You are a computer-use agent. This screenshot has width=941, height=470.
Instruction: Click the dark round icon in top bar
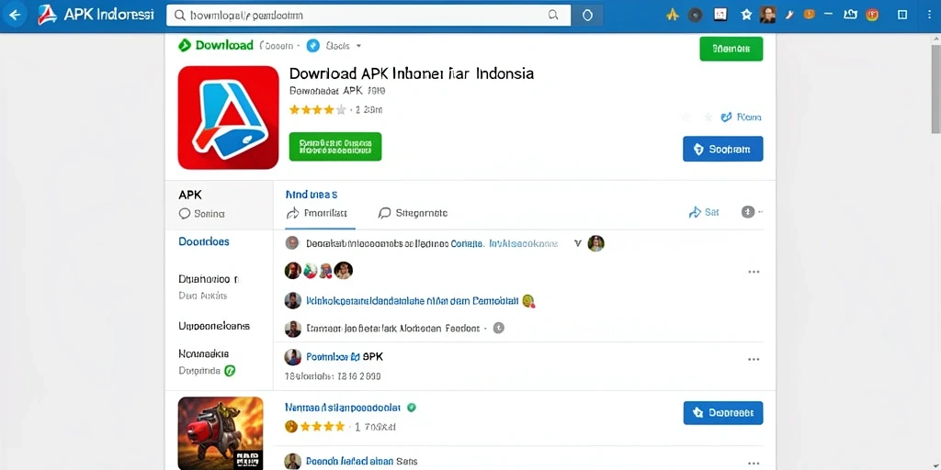[x=695, y=15]
